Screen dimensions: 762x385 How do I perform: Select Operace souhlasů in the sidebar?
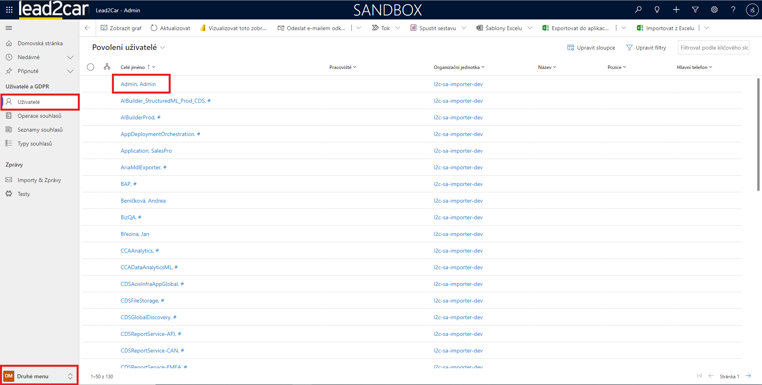tap(39, 116)
